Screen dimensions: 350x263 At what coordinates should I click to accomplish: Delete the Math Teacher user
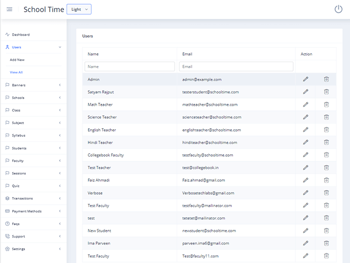pos(326,104)
